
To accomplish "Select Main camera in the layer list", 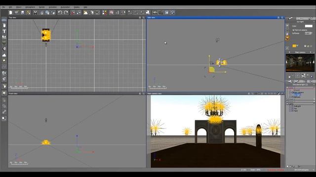I will pyautogui.click(x=298, y=92).
